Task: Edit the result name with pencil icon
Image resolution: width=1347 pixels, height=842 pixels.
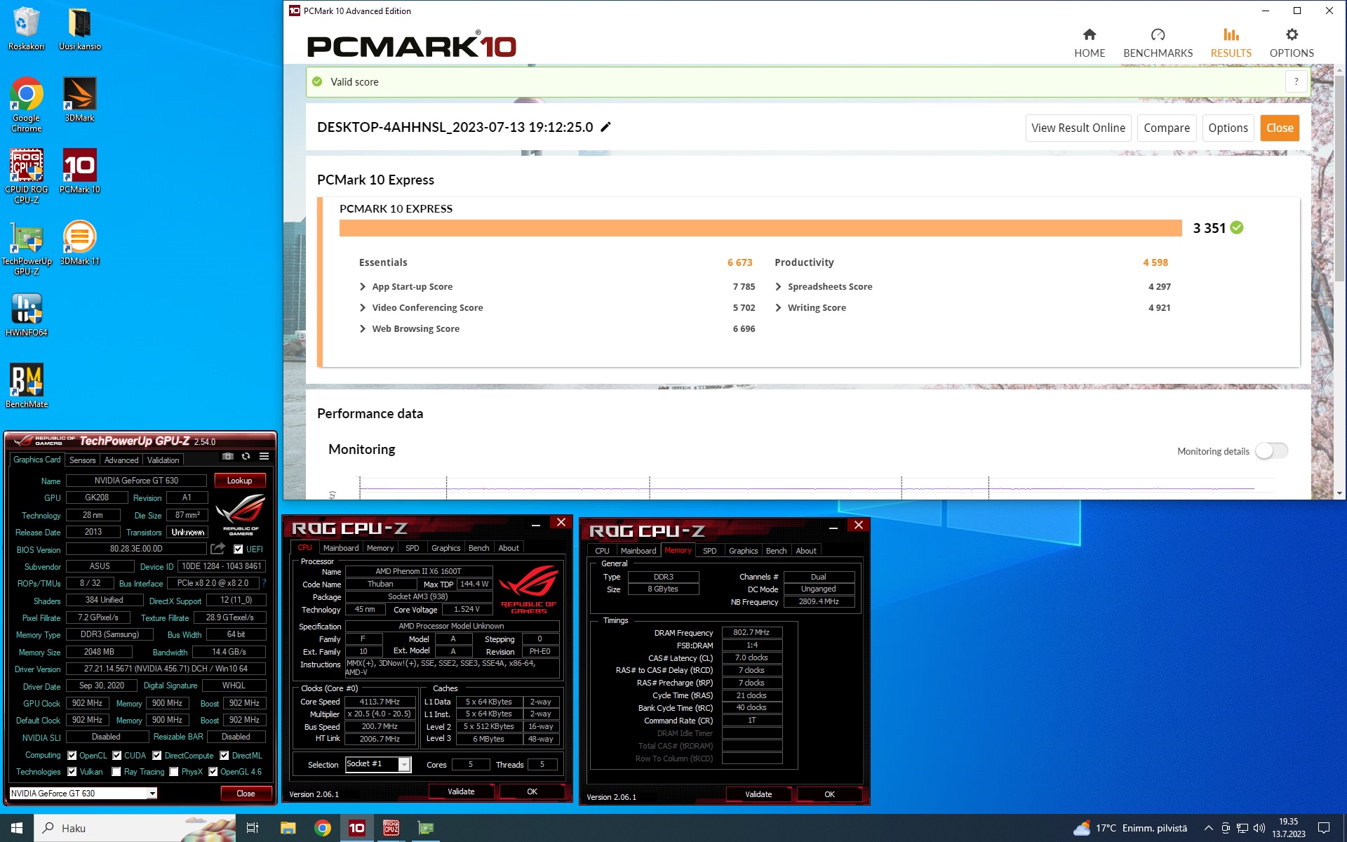Action: (x=606, y=127)
